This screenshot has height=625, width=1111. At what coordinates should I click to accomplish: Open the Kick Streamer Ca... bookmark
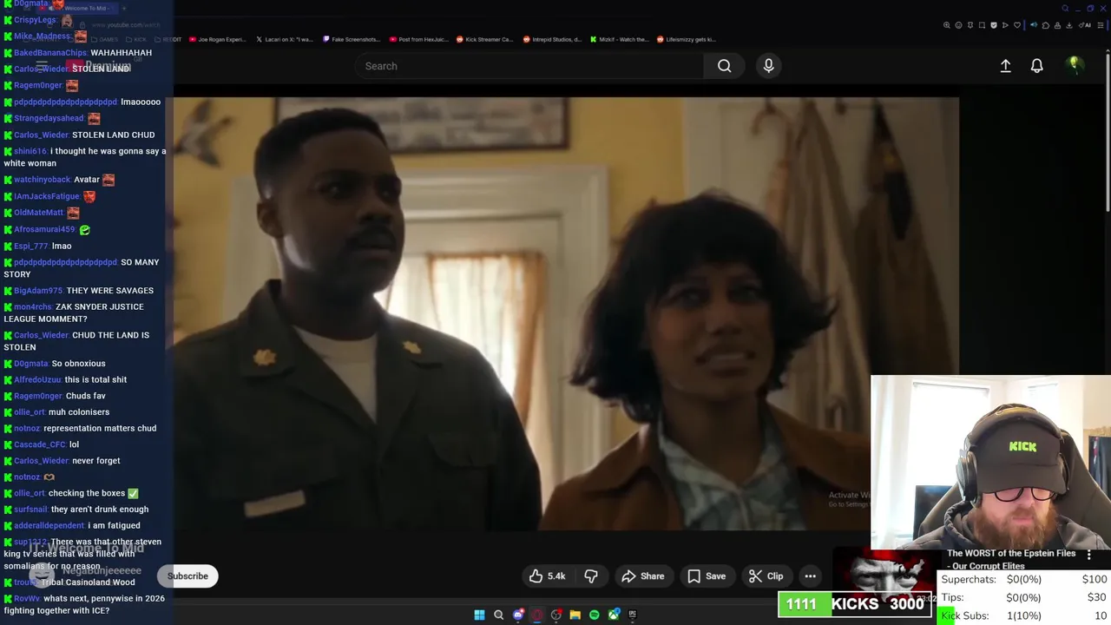point(484,39)
